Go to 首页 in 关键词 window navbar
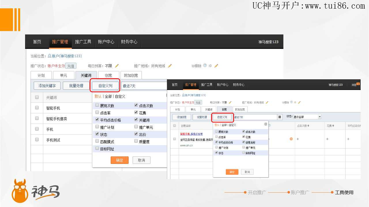 [37, 42]
